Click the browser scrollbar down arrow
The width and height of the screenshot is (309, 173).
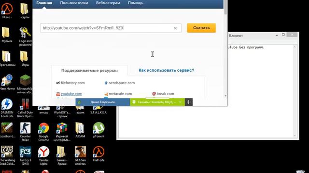pos(225,96)
